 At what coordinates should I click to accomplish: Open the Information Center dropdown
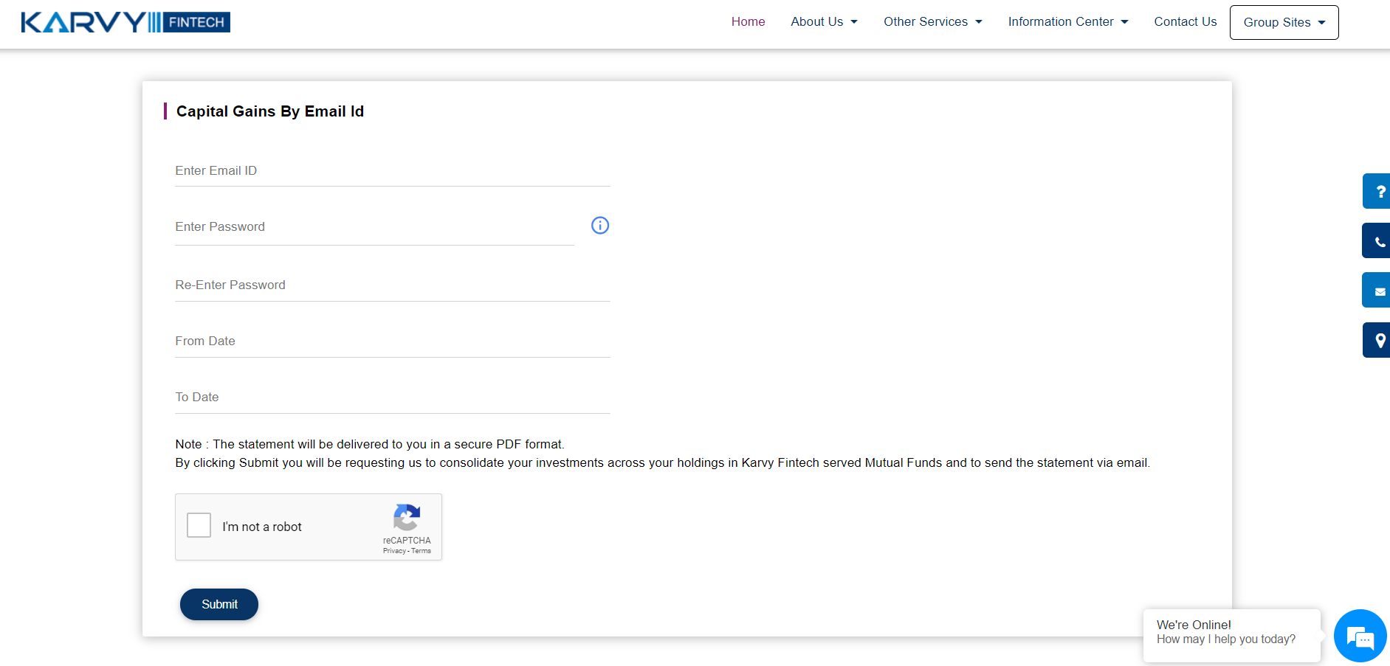pos(1067,22)
